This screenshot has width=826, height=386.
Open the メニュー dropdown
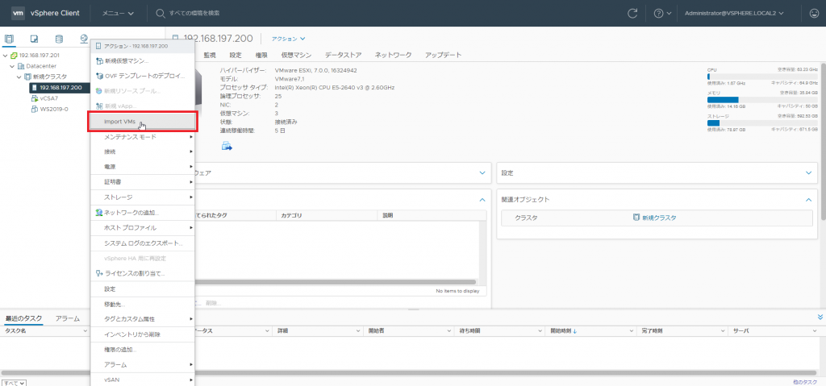(x=118, y=13)
